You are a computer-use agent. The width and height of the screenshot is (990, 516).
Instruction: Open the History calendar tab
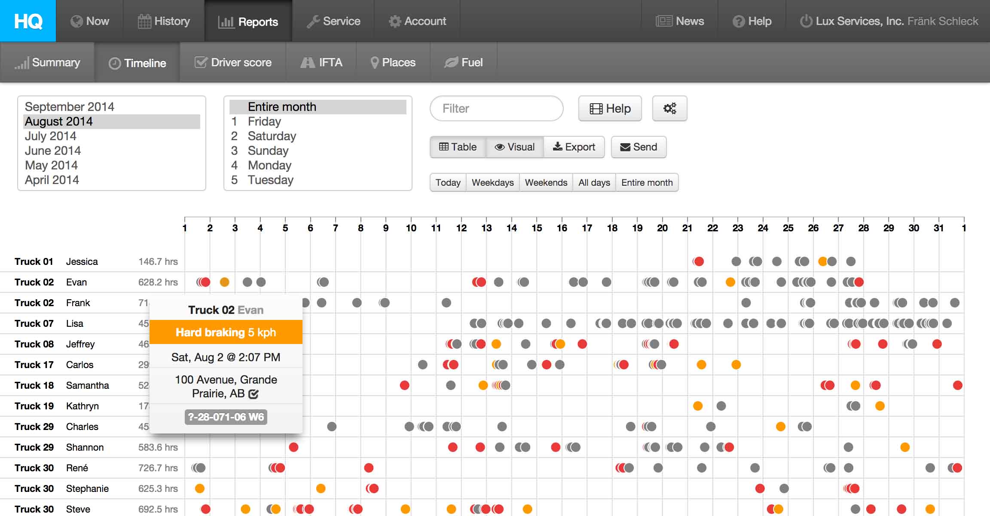[x=164, y=21]
